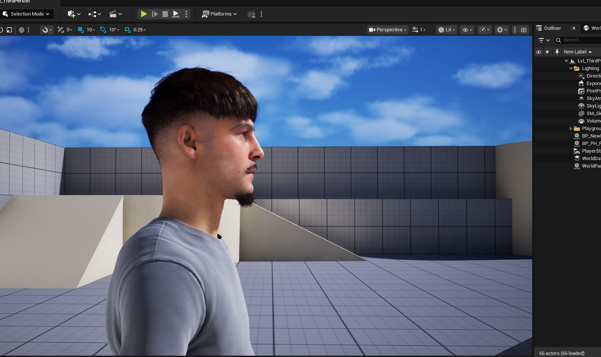Screen dimensions: 601x357
Task: Click the eye visibility column in Outliner
Action: [x=538, y=52]
